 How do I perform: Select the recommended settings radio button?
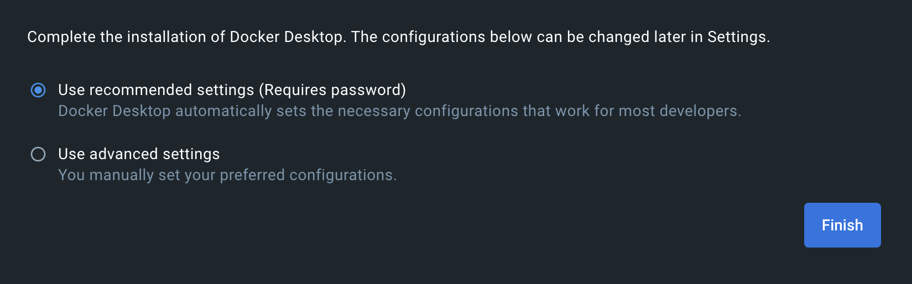pyautogui.click(x=38, y=90)
